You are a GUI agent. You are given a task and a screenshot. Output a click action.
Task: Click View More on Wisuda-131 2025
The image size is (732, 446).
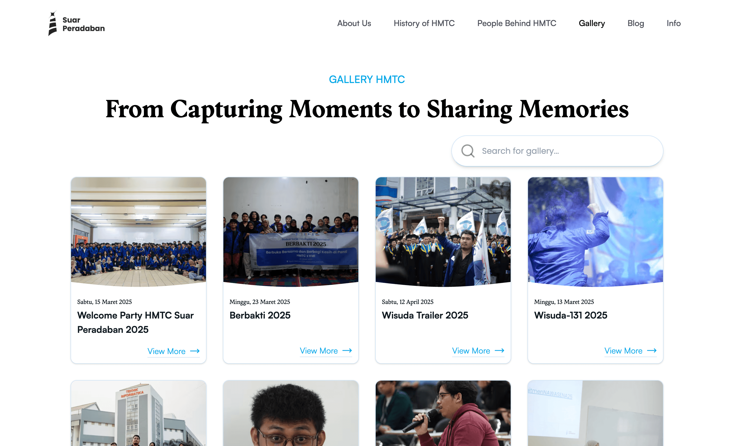pyautogui.click(x=623, y=351)
